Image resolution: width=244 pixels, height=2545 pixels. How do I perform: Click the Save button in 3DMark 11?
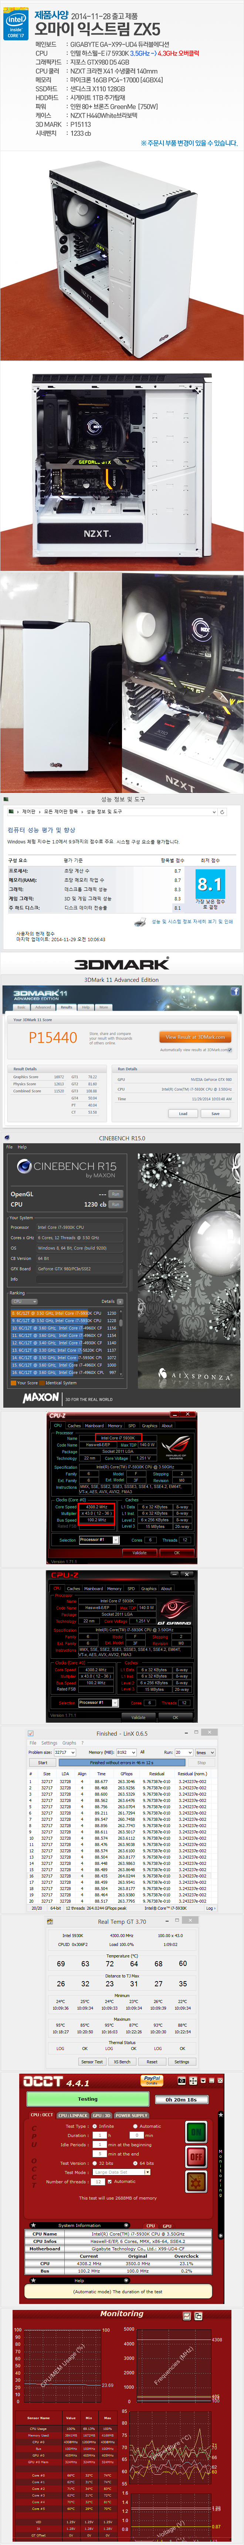tap(216, 1113)
